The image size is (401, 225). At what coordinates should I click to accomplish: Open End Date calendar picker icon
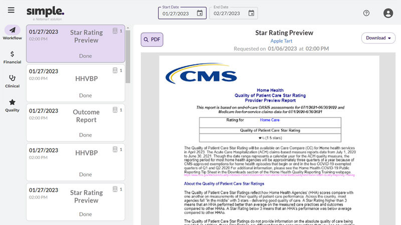252,13
